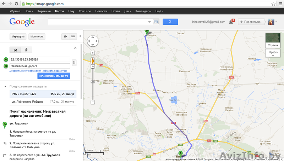
Task: Click the print directions icon
Action: [x=65, y=36]
